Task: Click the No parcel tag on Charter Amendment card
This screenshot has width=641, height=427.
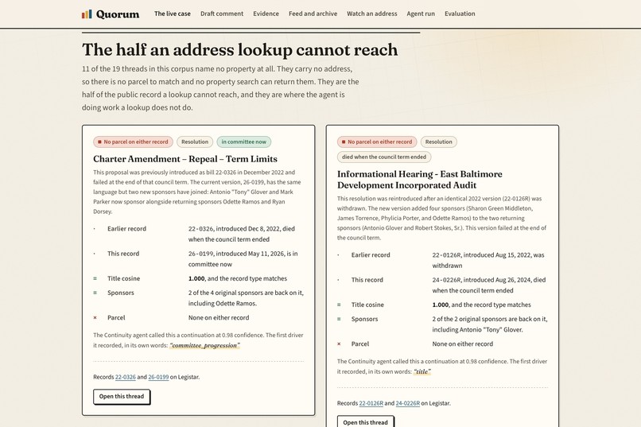Action: point(133,142)
